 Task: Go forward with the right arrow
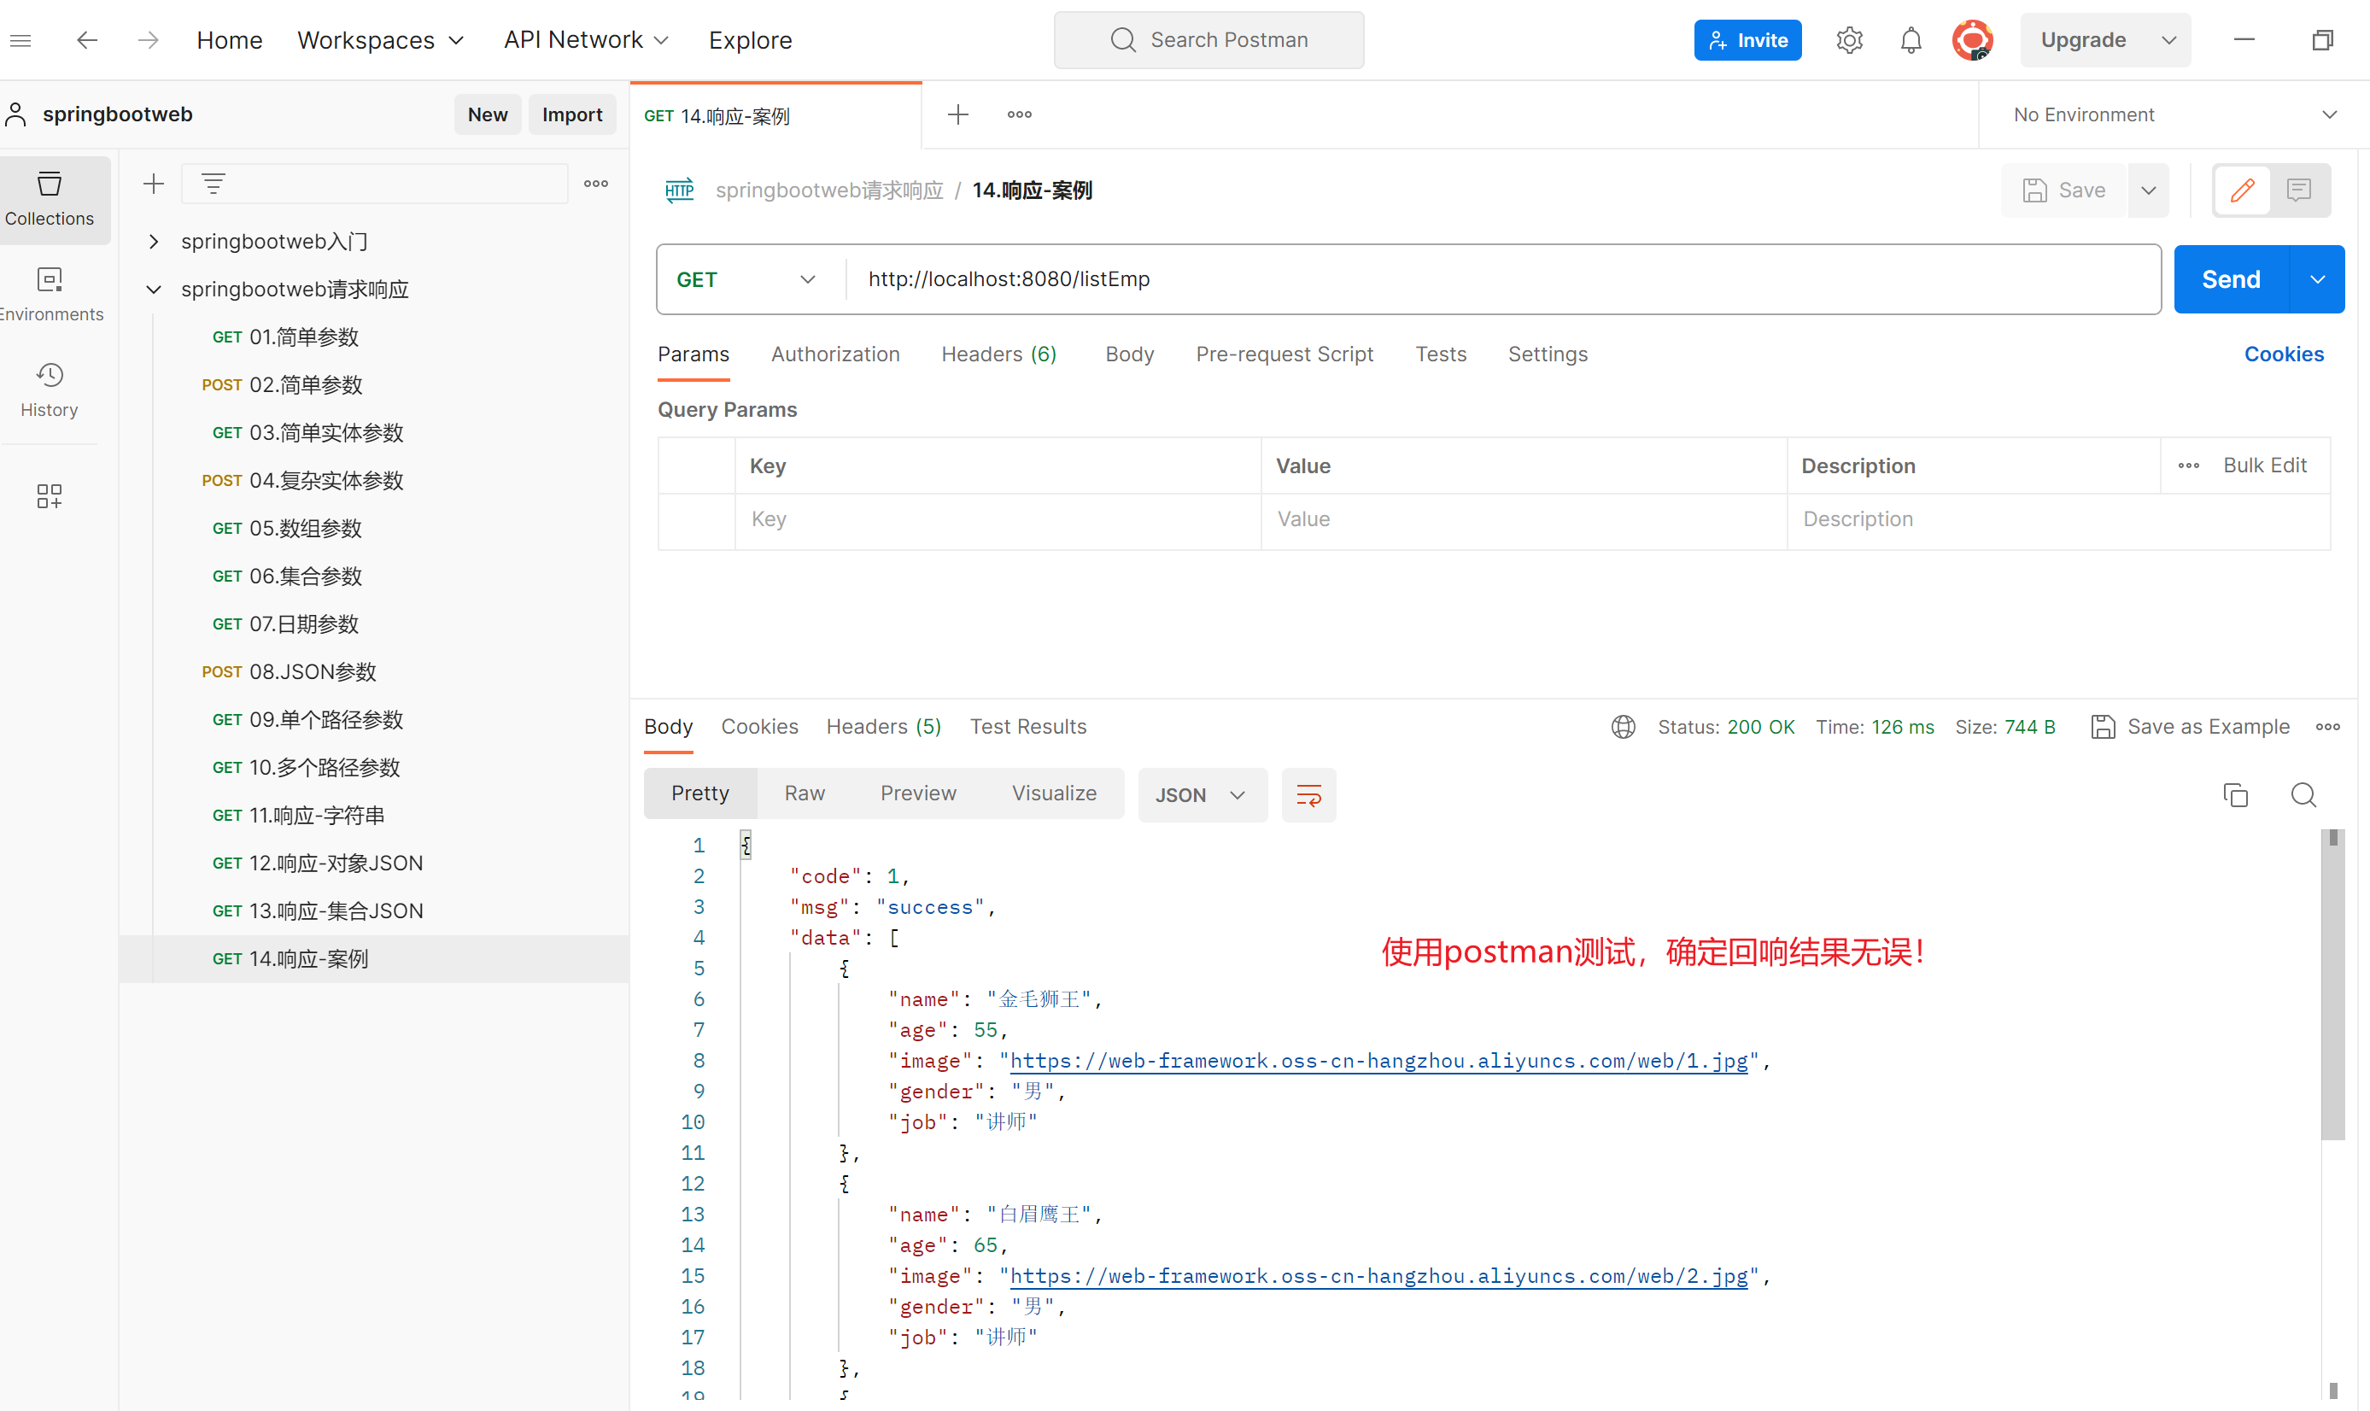(149, 40)
